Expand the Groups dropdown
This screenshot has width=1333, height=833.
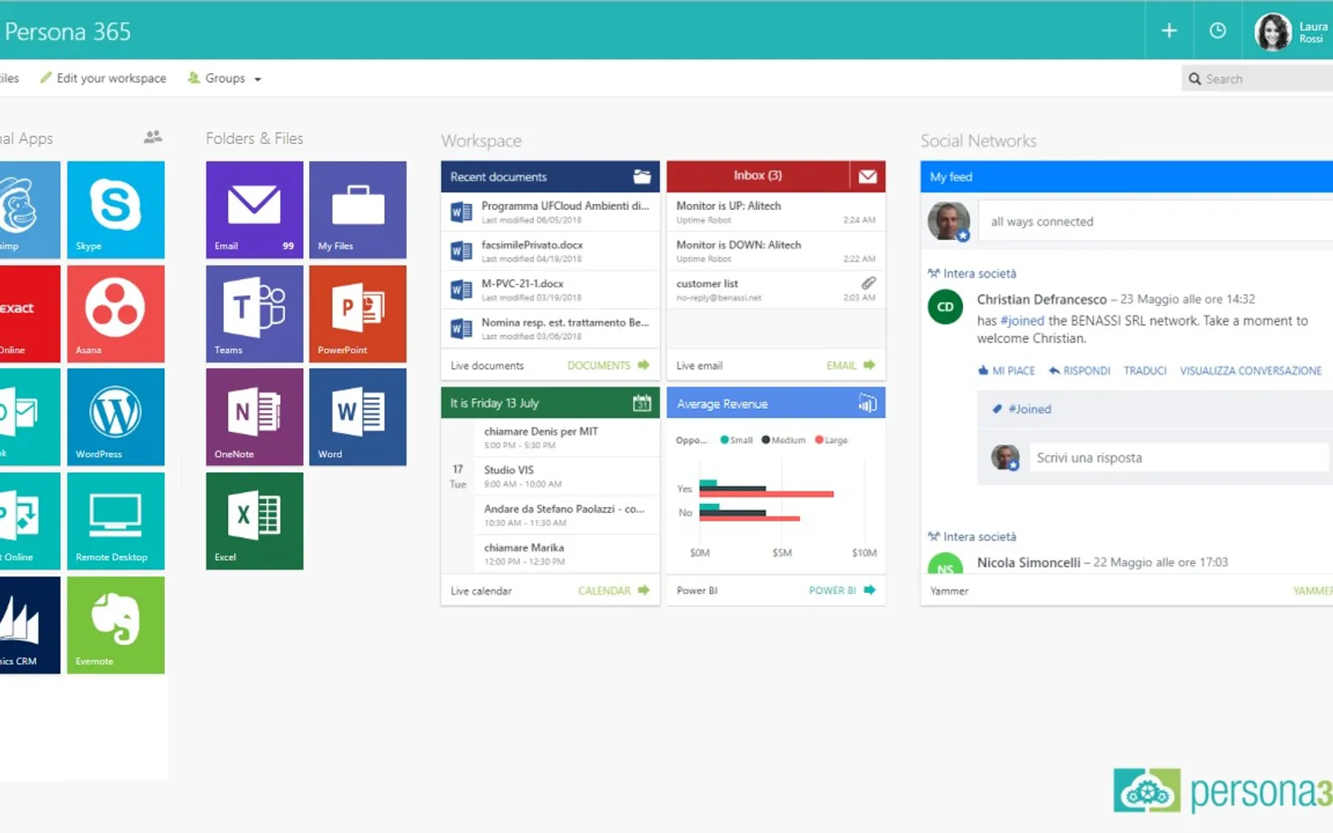[x=225, y=78]
